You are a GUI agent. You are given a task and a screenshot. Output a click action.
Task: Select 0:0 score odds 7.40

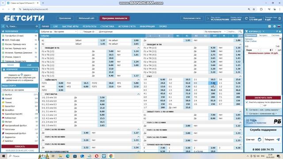pyautogui.click(x=213, y=83)
